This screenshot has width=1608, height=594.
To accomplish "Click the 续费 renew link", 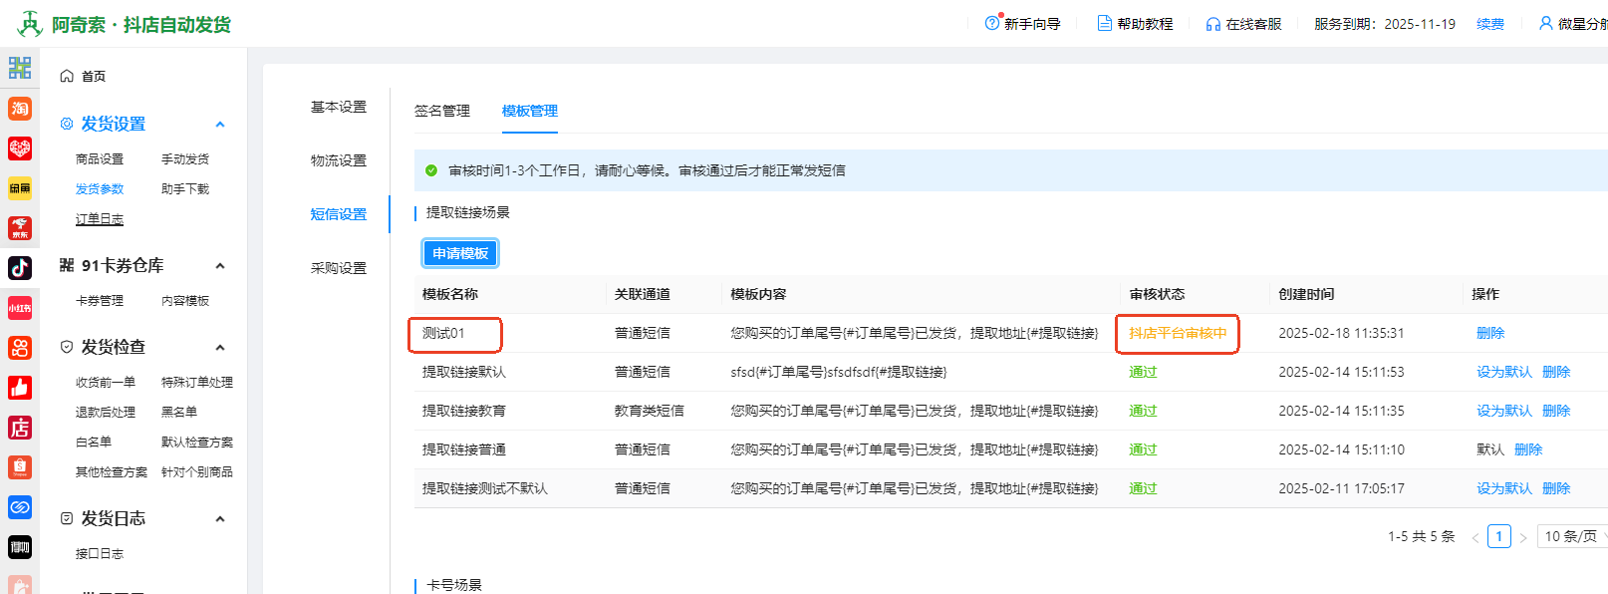I will (x=1490, y=24).
